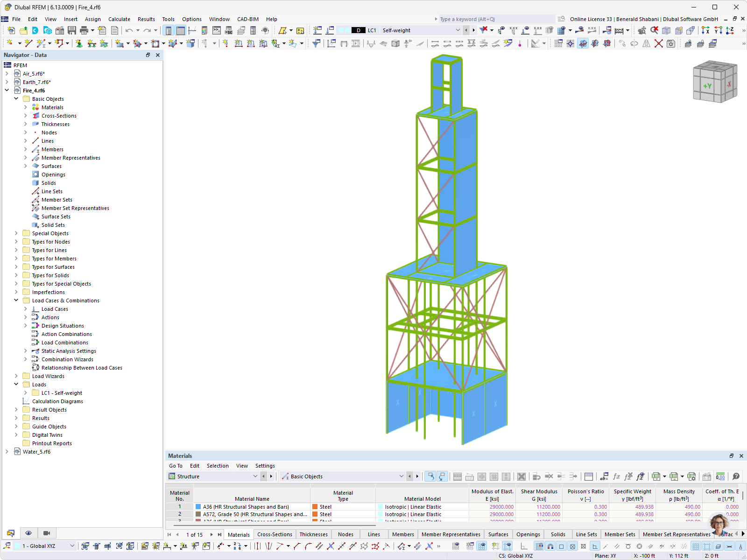The height and width of the screenshot is (560, 747).
Task: Click the Print icon in toolbar
Action: [x=84, y=30]
